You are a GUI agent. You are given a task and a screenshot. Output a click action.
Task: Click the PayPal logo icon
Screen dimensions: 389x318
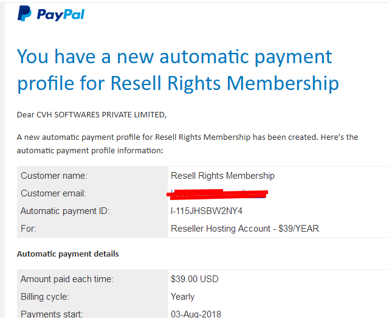[x=24, y=13]
